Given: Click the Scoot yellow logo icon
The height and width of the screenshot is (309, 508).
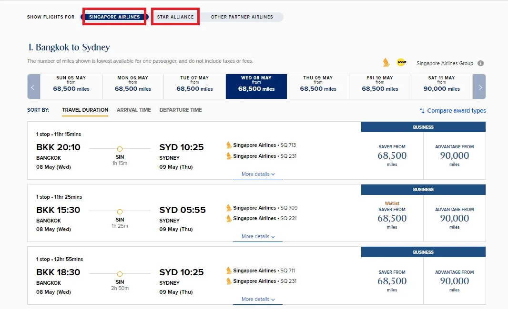Looking at the screenshot, I should click(x=402, y=62).
